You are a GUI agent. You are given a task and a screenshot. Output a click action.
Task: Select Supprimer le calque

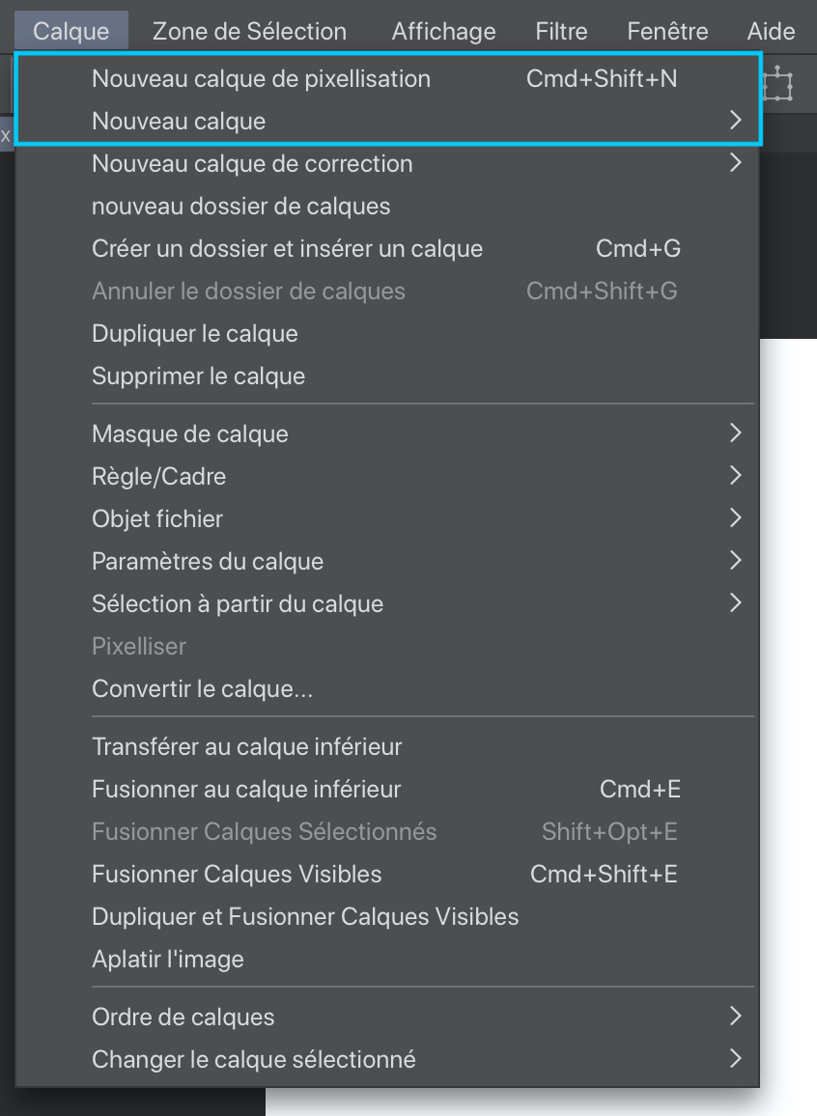tap(198, 377)
